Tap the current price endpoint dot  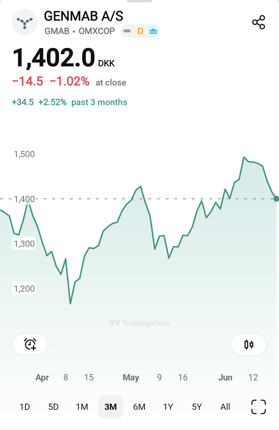pyautogui.click(x=276, y=199)
